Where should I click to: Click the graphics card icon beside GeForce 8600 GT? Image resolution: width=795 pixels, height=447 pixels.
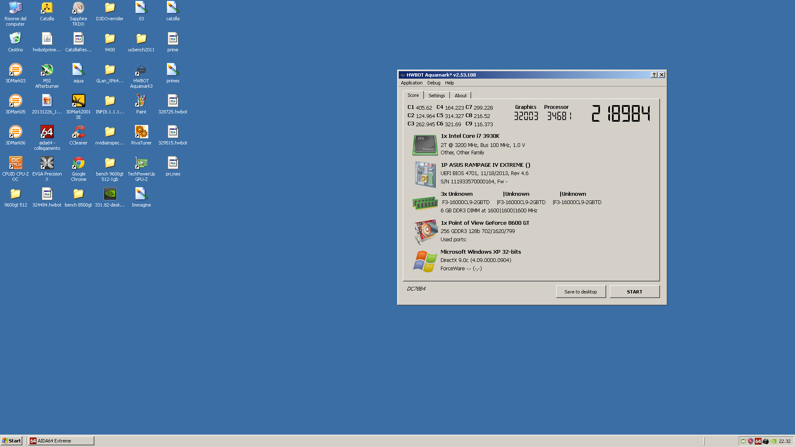pos(426,232)
